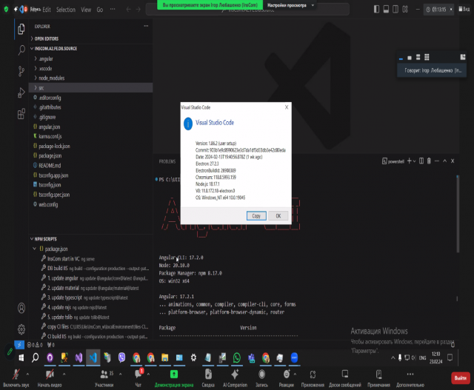The image size is (474, 390).
Task: Collapse INSCOM.A2.FE.DB.SOURCE root folder
Action: click(55, 48)
